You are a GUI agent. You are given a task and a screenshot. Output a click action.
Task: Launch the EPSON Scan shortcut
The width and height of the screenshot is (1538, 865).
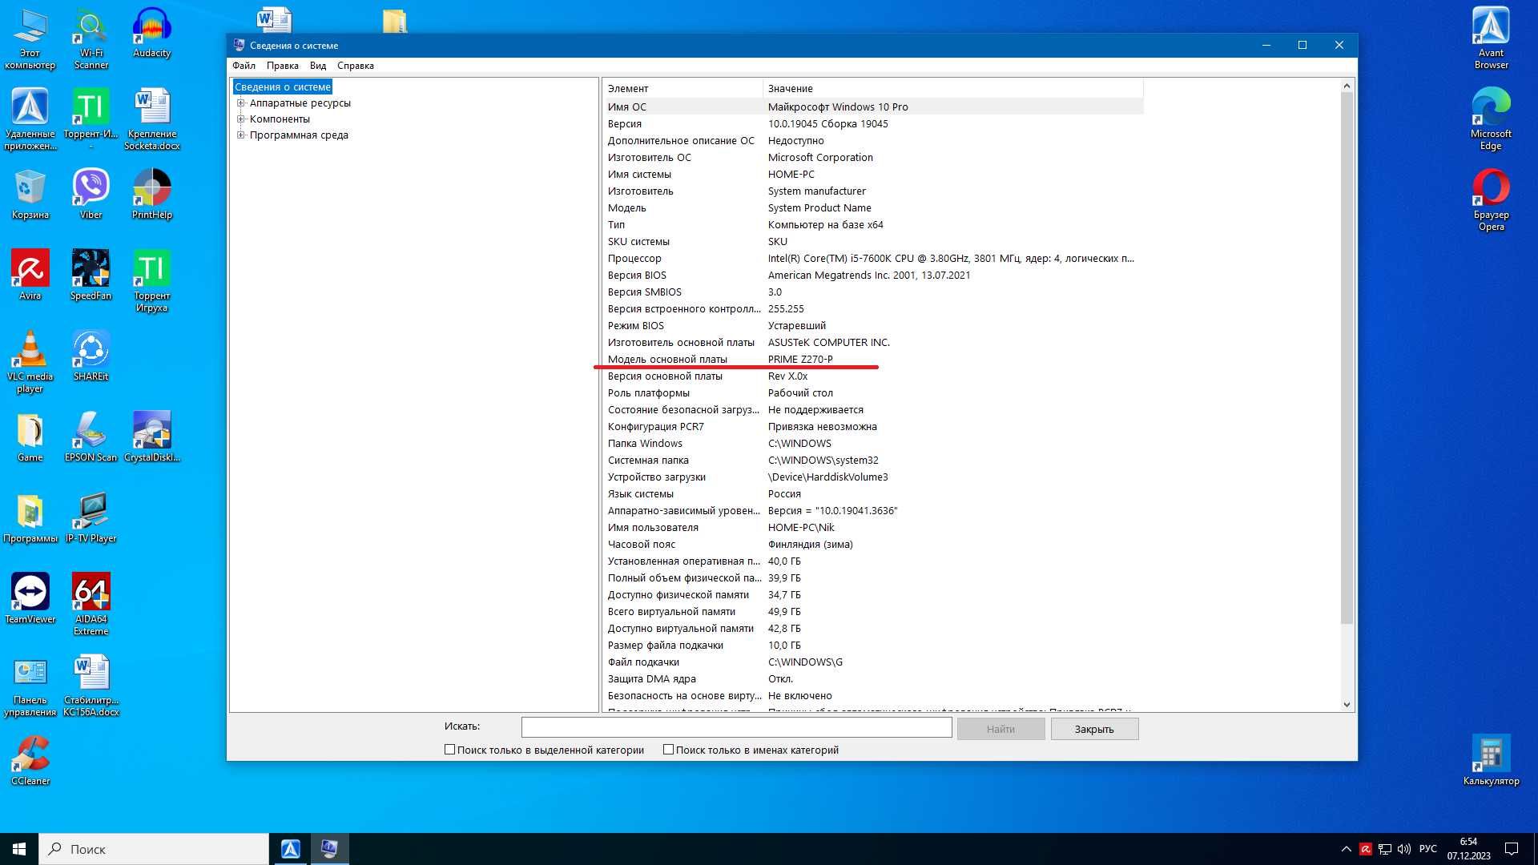91,437
